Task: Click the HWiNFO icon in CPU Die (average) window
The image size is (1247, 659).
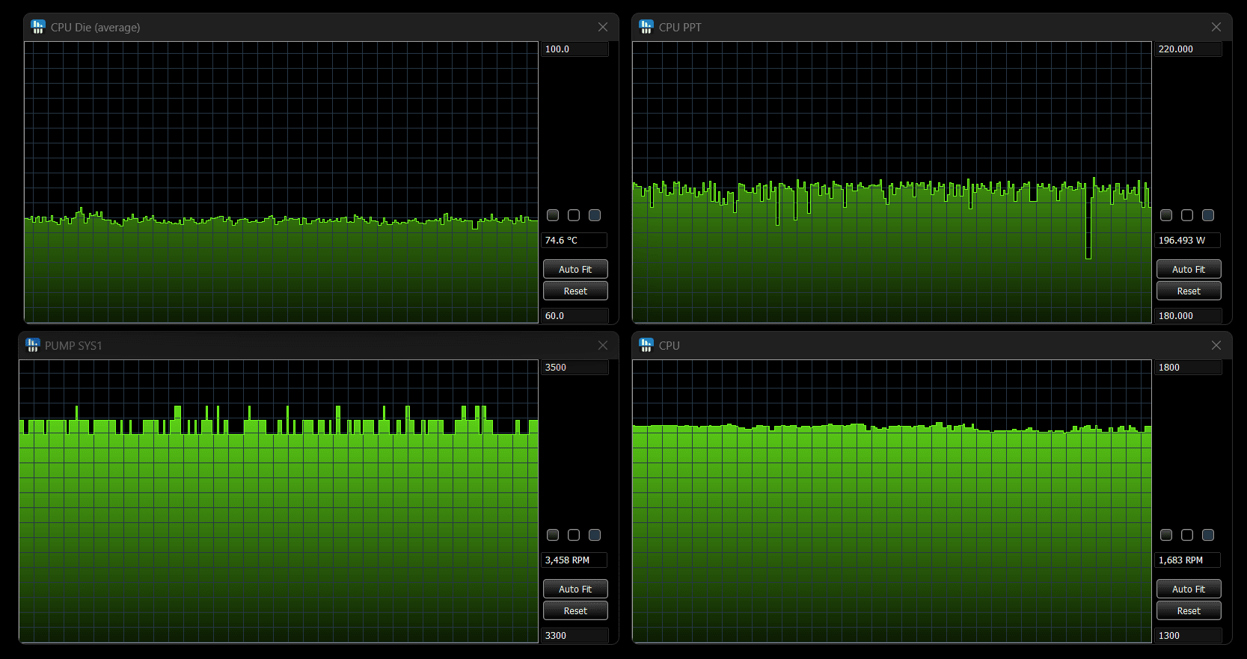Action: pyautogui.click(x=38, y=27)
